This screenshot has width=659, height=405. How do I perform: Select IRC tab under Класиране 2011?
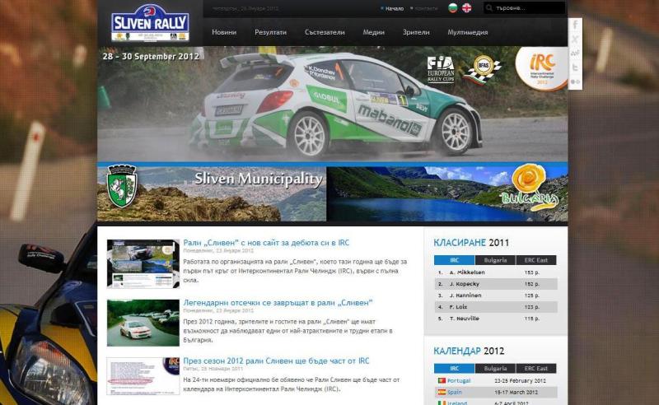point(455,260)
